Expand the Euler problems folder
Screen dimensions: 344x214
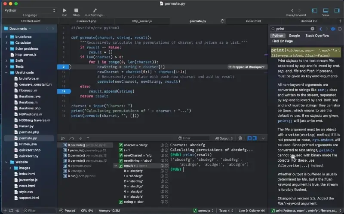[6, 49]
